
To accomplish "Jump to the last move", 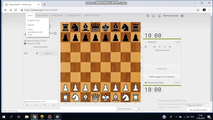I will click(x=170, y=47).
